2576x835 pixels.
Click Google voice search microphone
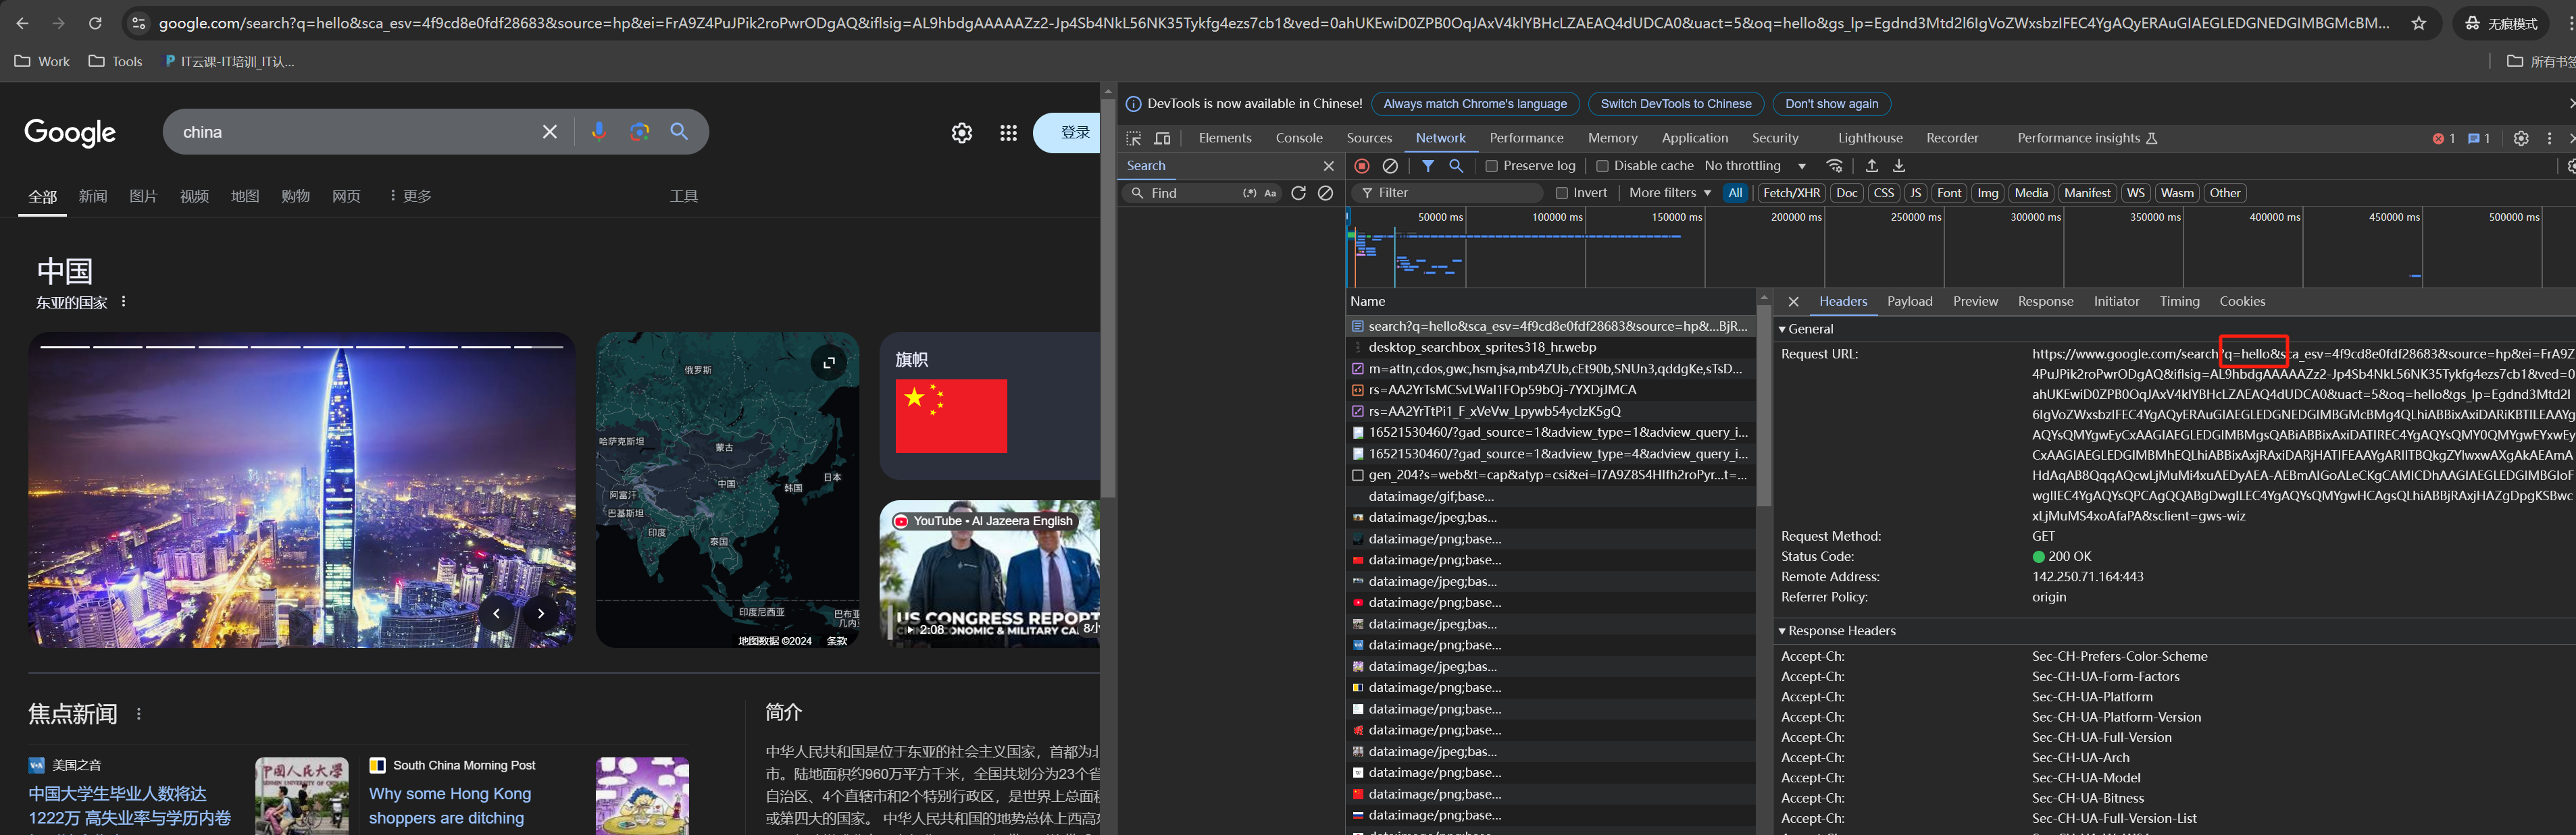coord(598,132)
